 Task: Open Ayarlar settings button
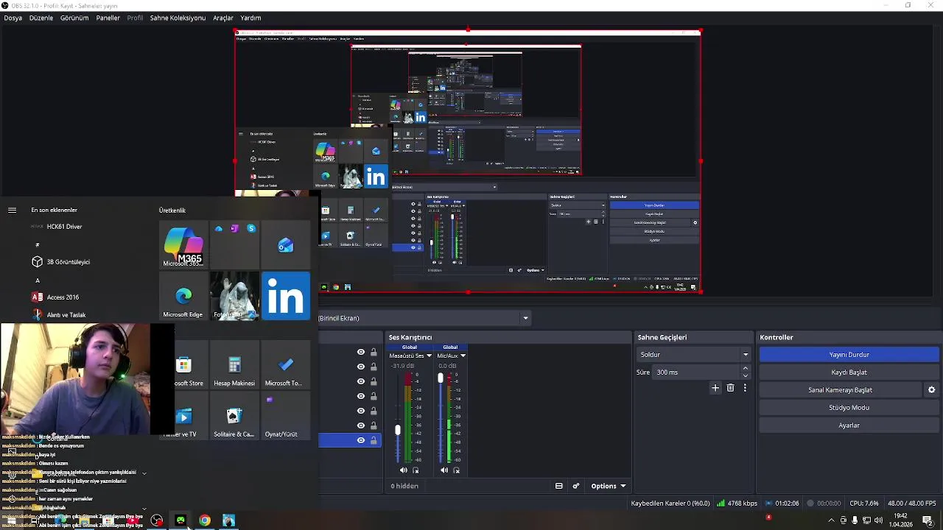pos(849,425)
